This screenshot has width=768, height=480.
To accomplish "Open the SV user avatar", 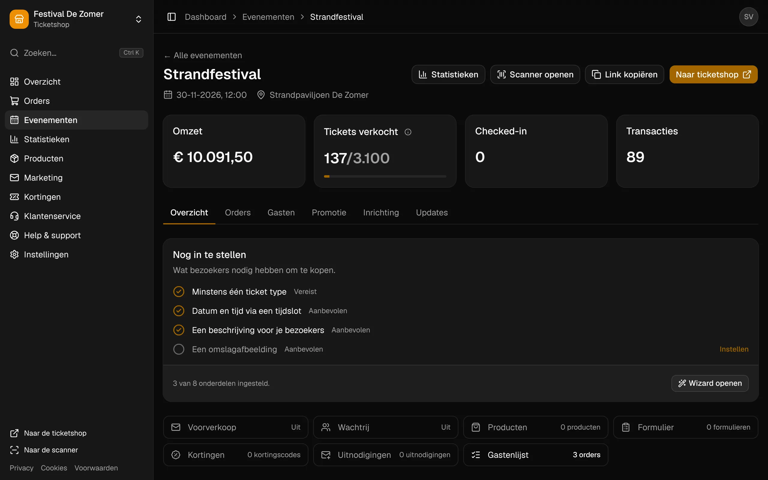I will click(748, 17).
